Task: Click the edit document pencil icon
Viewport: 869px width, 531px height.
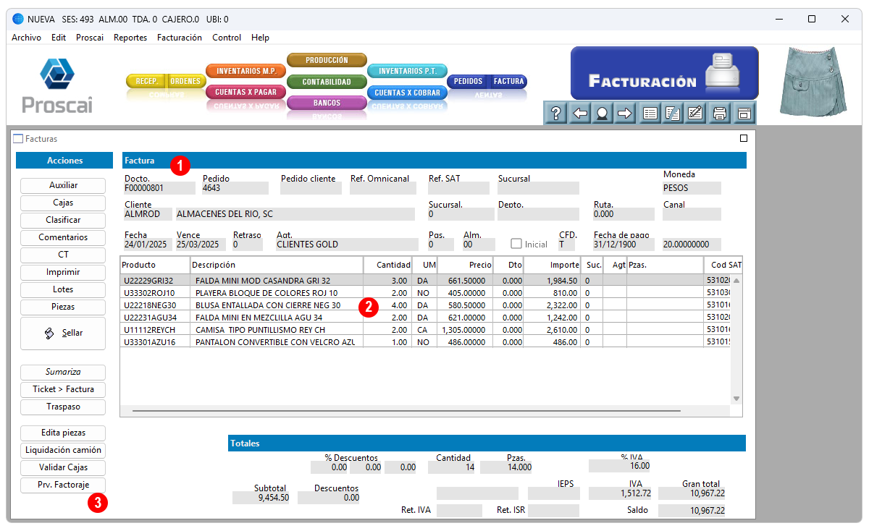Action: coord(696,114)
